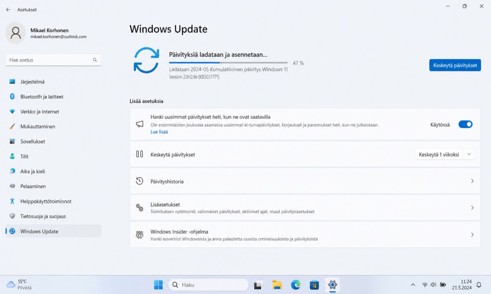
Task: Click the Sovellukset apps icon
Action: tap(12, 142)
